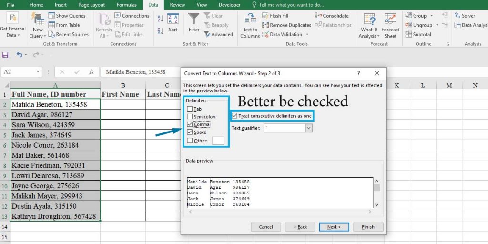Click Show Queries in Get & Transform

coord(67,16)
